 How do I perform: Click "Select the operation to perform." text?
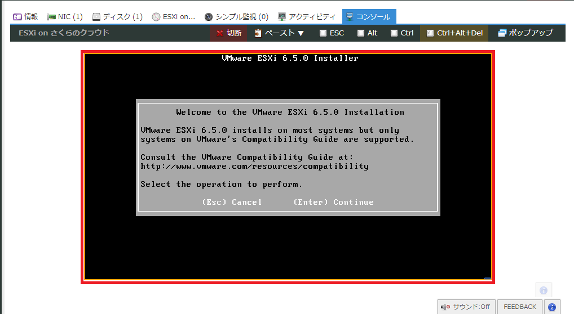pyautogui.click(x=222, y=184)
